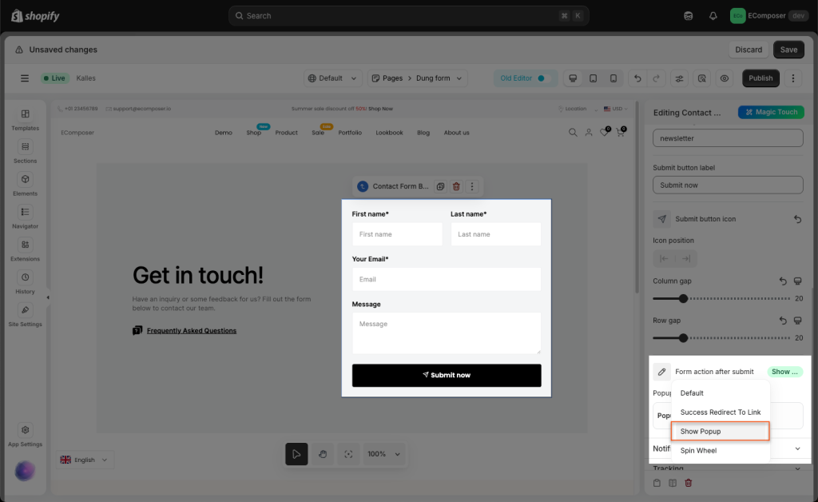
Task: Open the Navigator panel
Action: [x=25, y=217]
